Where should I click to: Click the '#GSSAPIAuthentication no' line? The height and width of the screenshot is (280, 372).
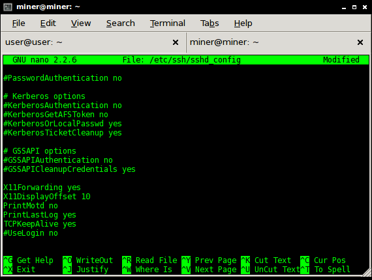[x=58, y=160]
